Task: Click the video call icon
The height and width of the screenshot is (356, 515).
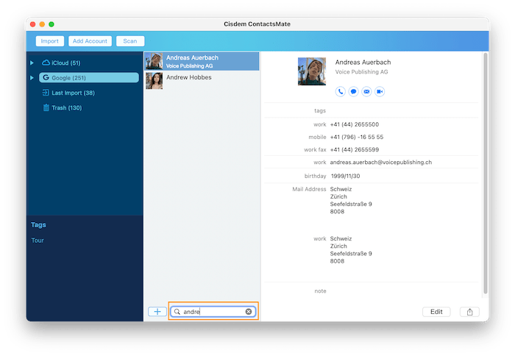Action: (x=380, y=92)
